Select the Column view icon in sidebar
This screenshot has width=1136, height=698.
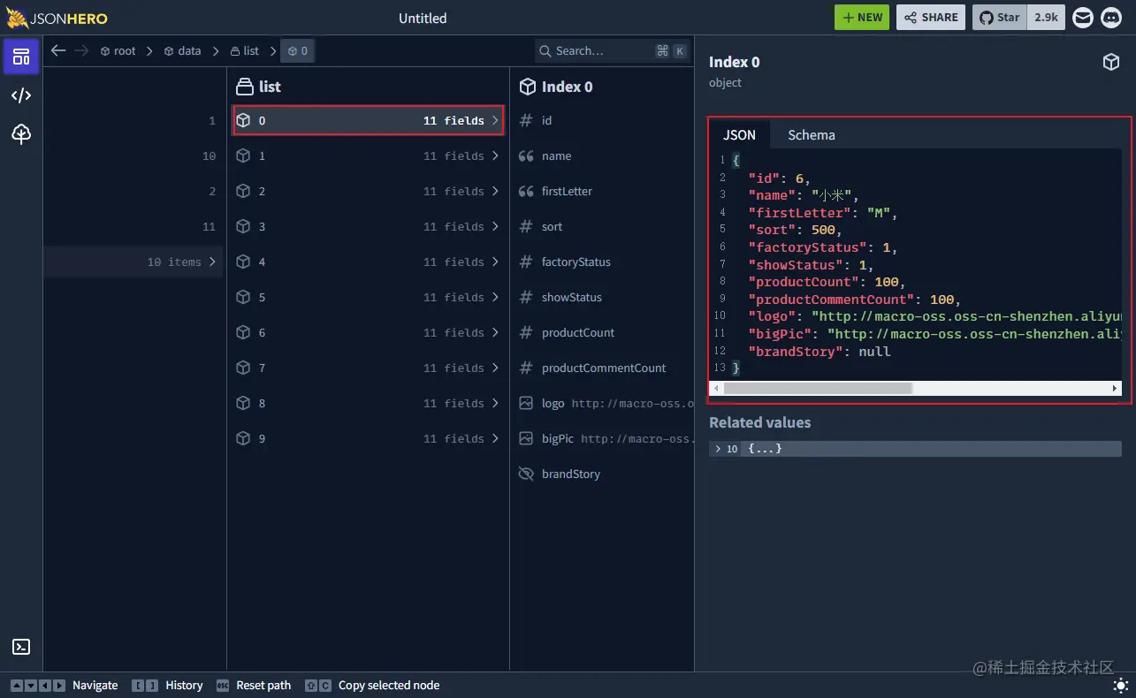(x=20, y=57)
